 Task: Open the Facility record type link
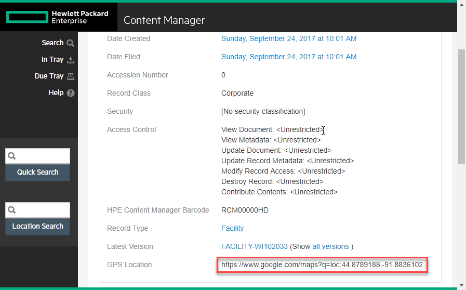click(x=232, y=229)
